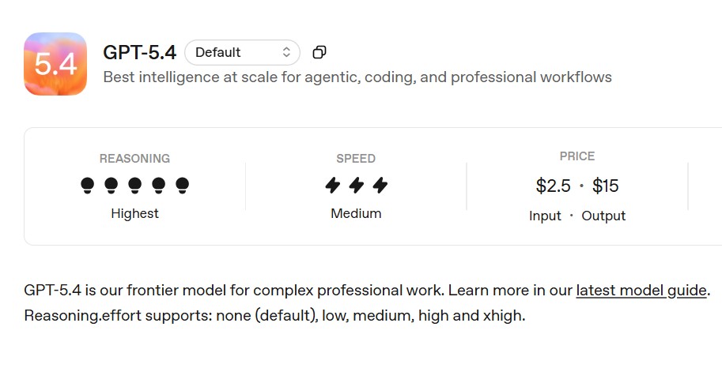Click the up-down chevron in the Default selector
The width and height of the screenshot is (722, 383).
[x=286, y=53]
